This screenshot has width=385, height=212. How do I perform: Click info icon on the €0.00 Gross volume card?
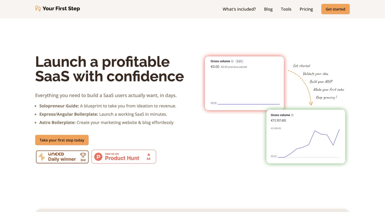[232, 61]
